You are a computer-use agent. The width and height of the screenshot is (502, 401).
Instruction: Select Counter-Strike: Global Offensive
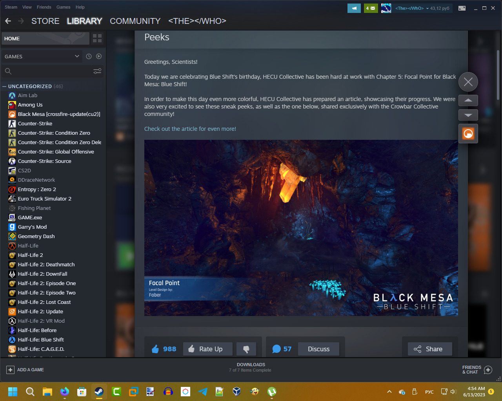point(56,152)
